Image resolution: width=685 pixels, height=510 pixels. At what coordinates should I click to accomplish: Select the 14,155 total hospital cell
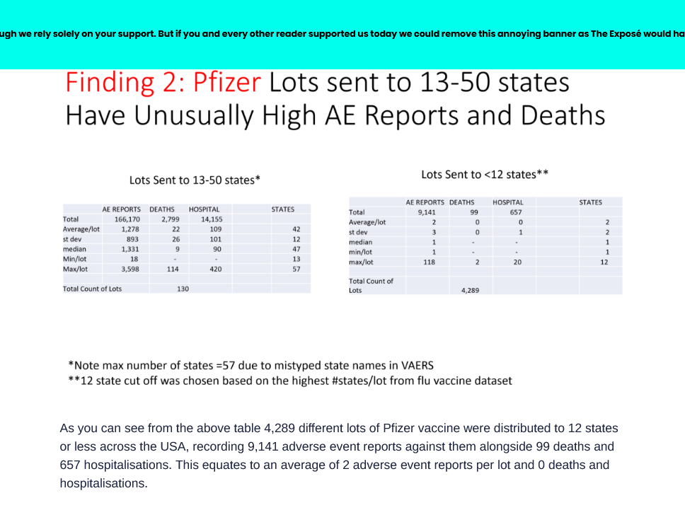tap(212, 219)
